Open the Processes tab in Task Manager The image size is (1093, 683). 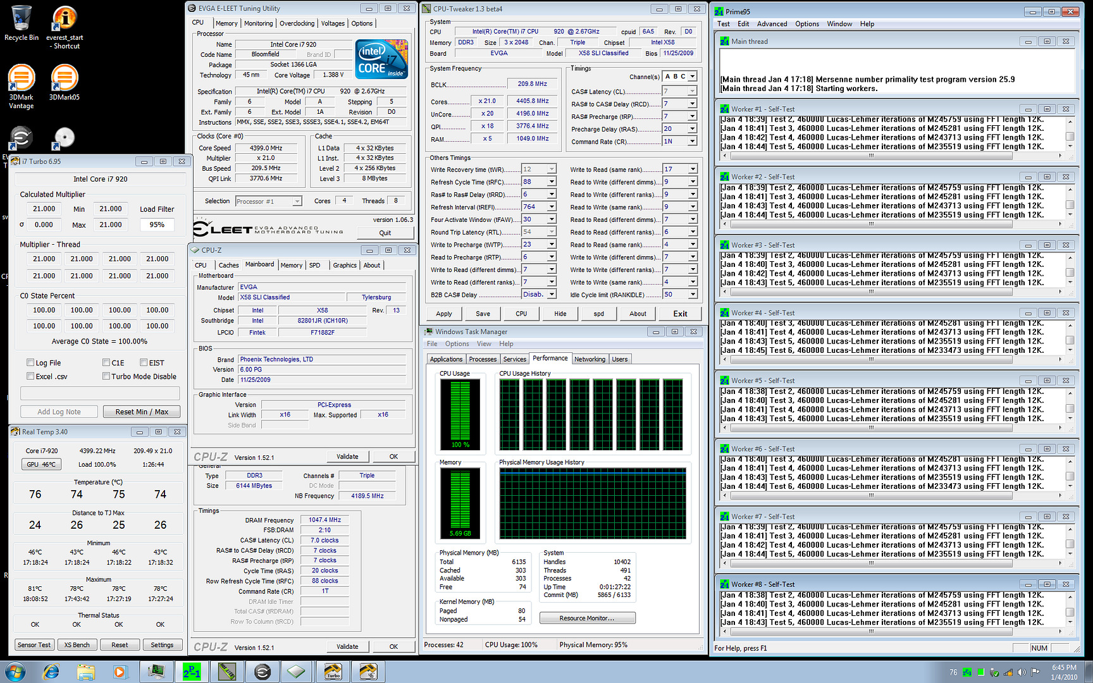coord(483,359)
